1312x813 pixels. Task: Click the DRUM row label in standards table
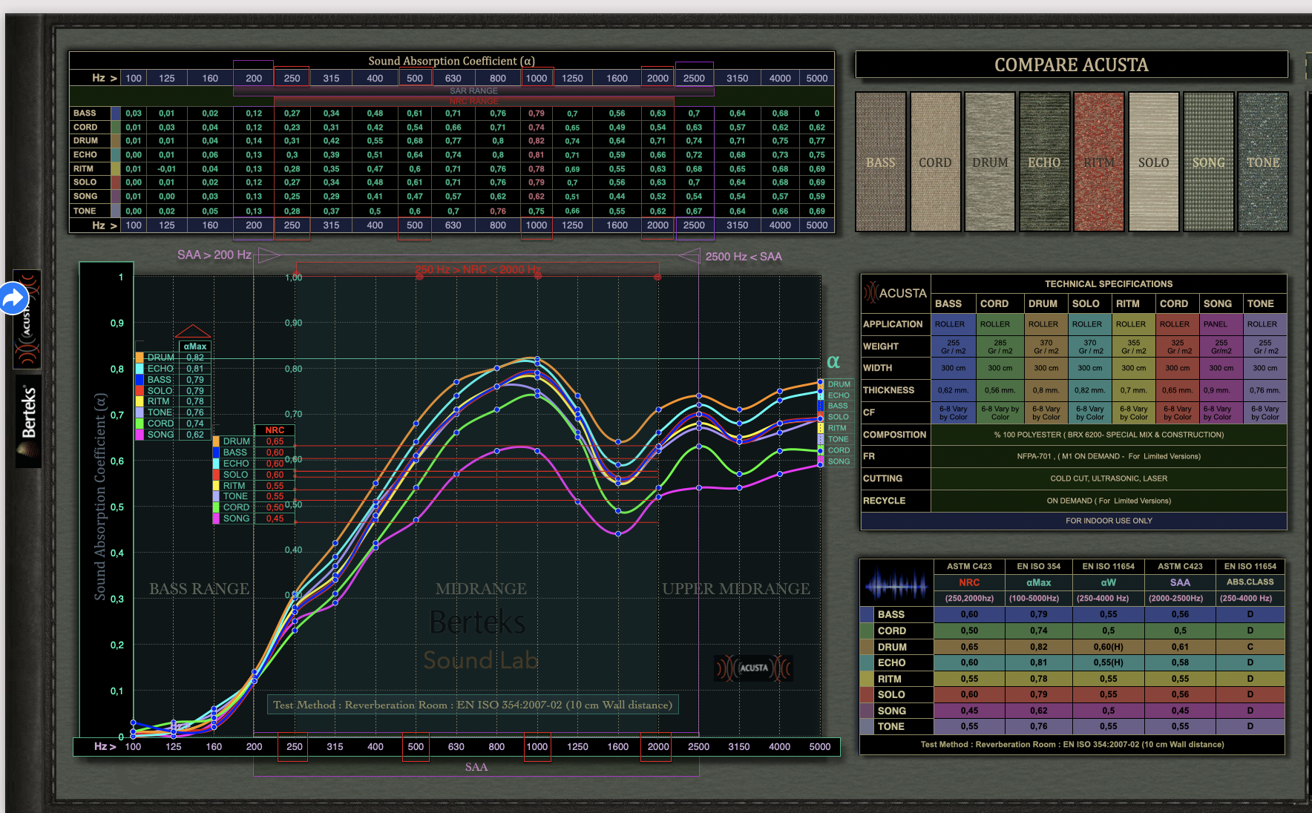click(892, 647)
